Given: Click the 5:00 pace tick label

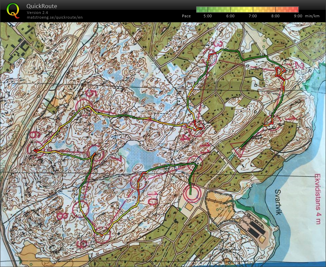Looking at the screenshot, I should pyautogui.click(x=207, y=16).
